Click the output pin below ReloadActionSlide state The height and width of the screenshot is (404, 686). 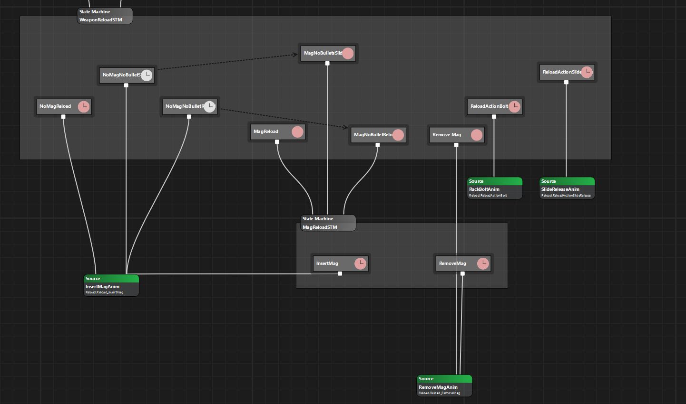point(566,82)
